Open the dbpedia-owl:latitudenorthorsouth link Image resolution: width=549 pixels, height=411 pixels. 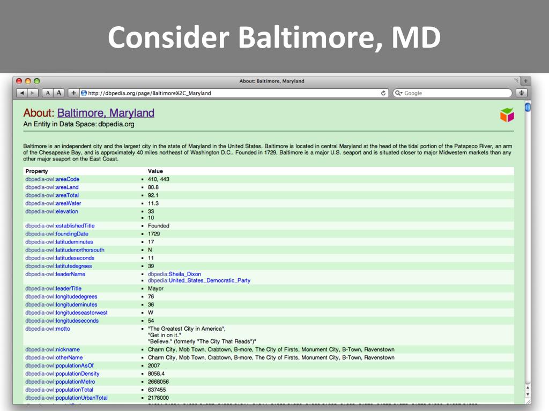pyautogui.click(x=65, y=250)
